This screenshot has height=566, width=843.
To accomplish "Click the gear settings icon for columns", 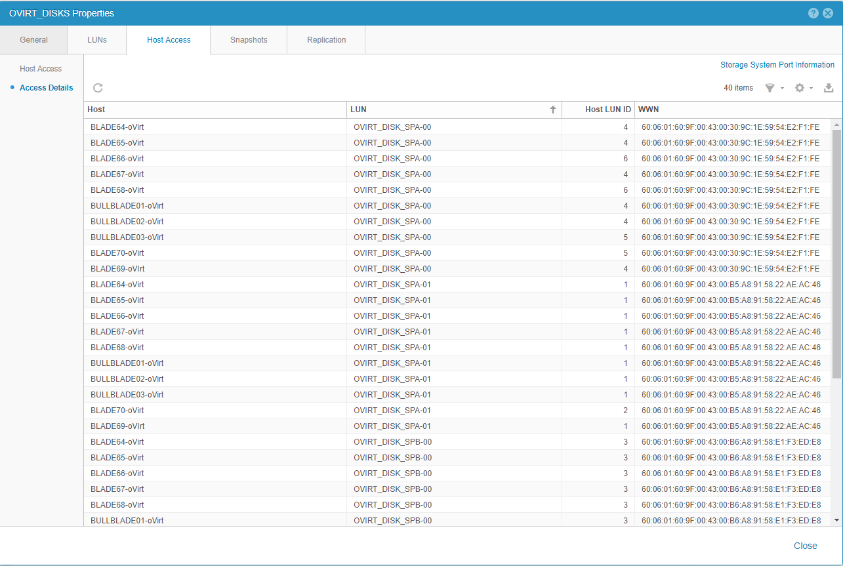I will [x=799, y=88].
